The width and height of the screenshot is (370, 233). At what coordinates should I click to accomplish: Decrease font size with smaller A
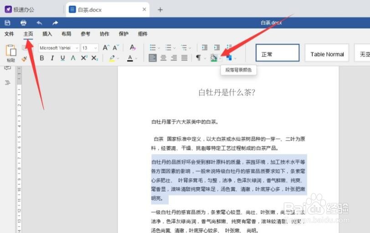pyautogui.click(x=116, y=48)
